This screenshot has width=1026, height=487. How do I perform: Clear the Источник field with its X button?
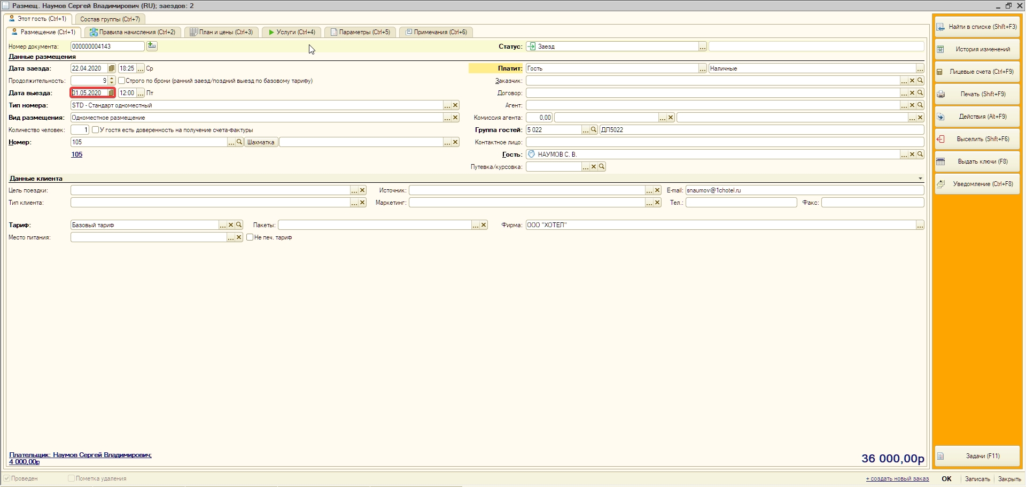(x=657, y=190)
